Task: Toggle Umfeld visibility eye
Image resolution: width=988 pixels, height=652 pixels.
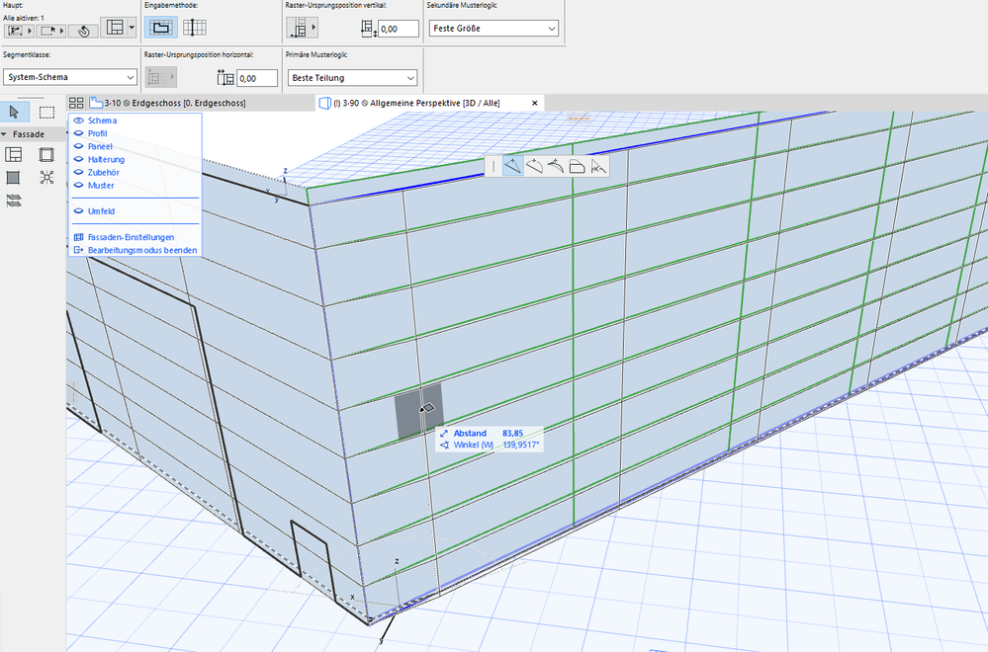Action: coord(78,210)
